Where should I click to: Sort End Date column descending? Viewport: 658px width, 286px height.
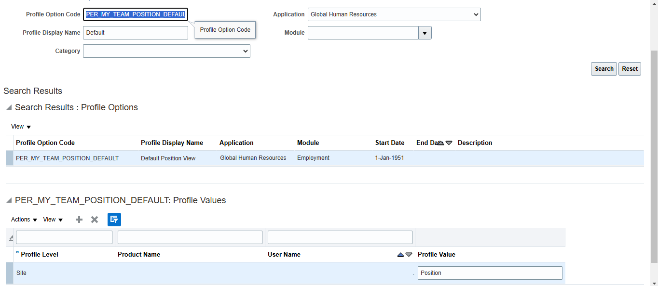[450, 143]
